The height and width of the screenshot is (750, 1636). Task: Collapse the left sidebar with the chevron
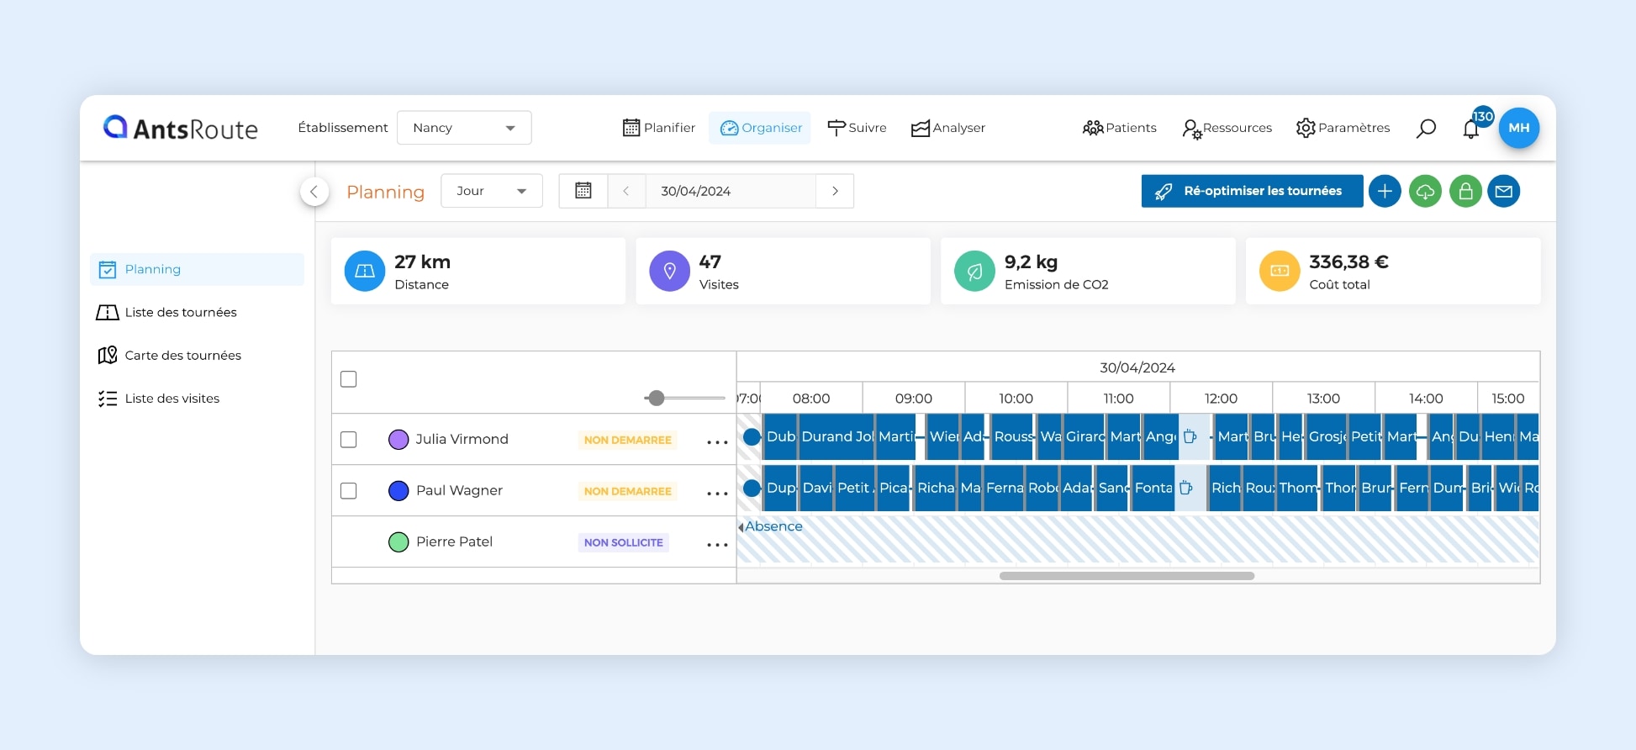[314, 192]
